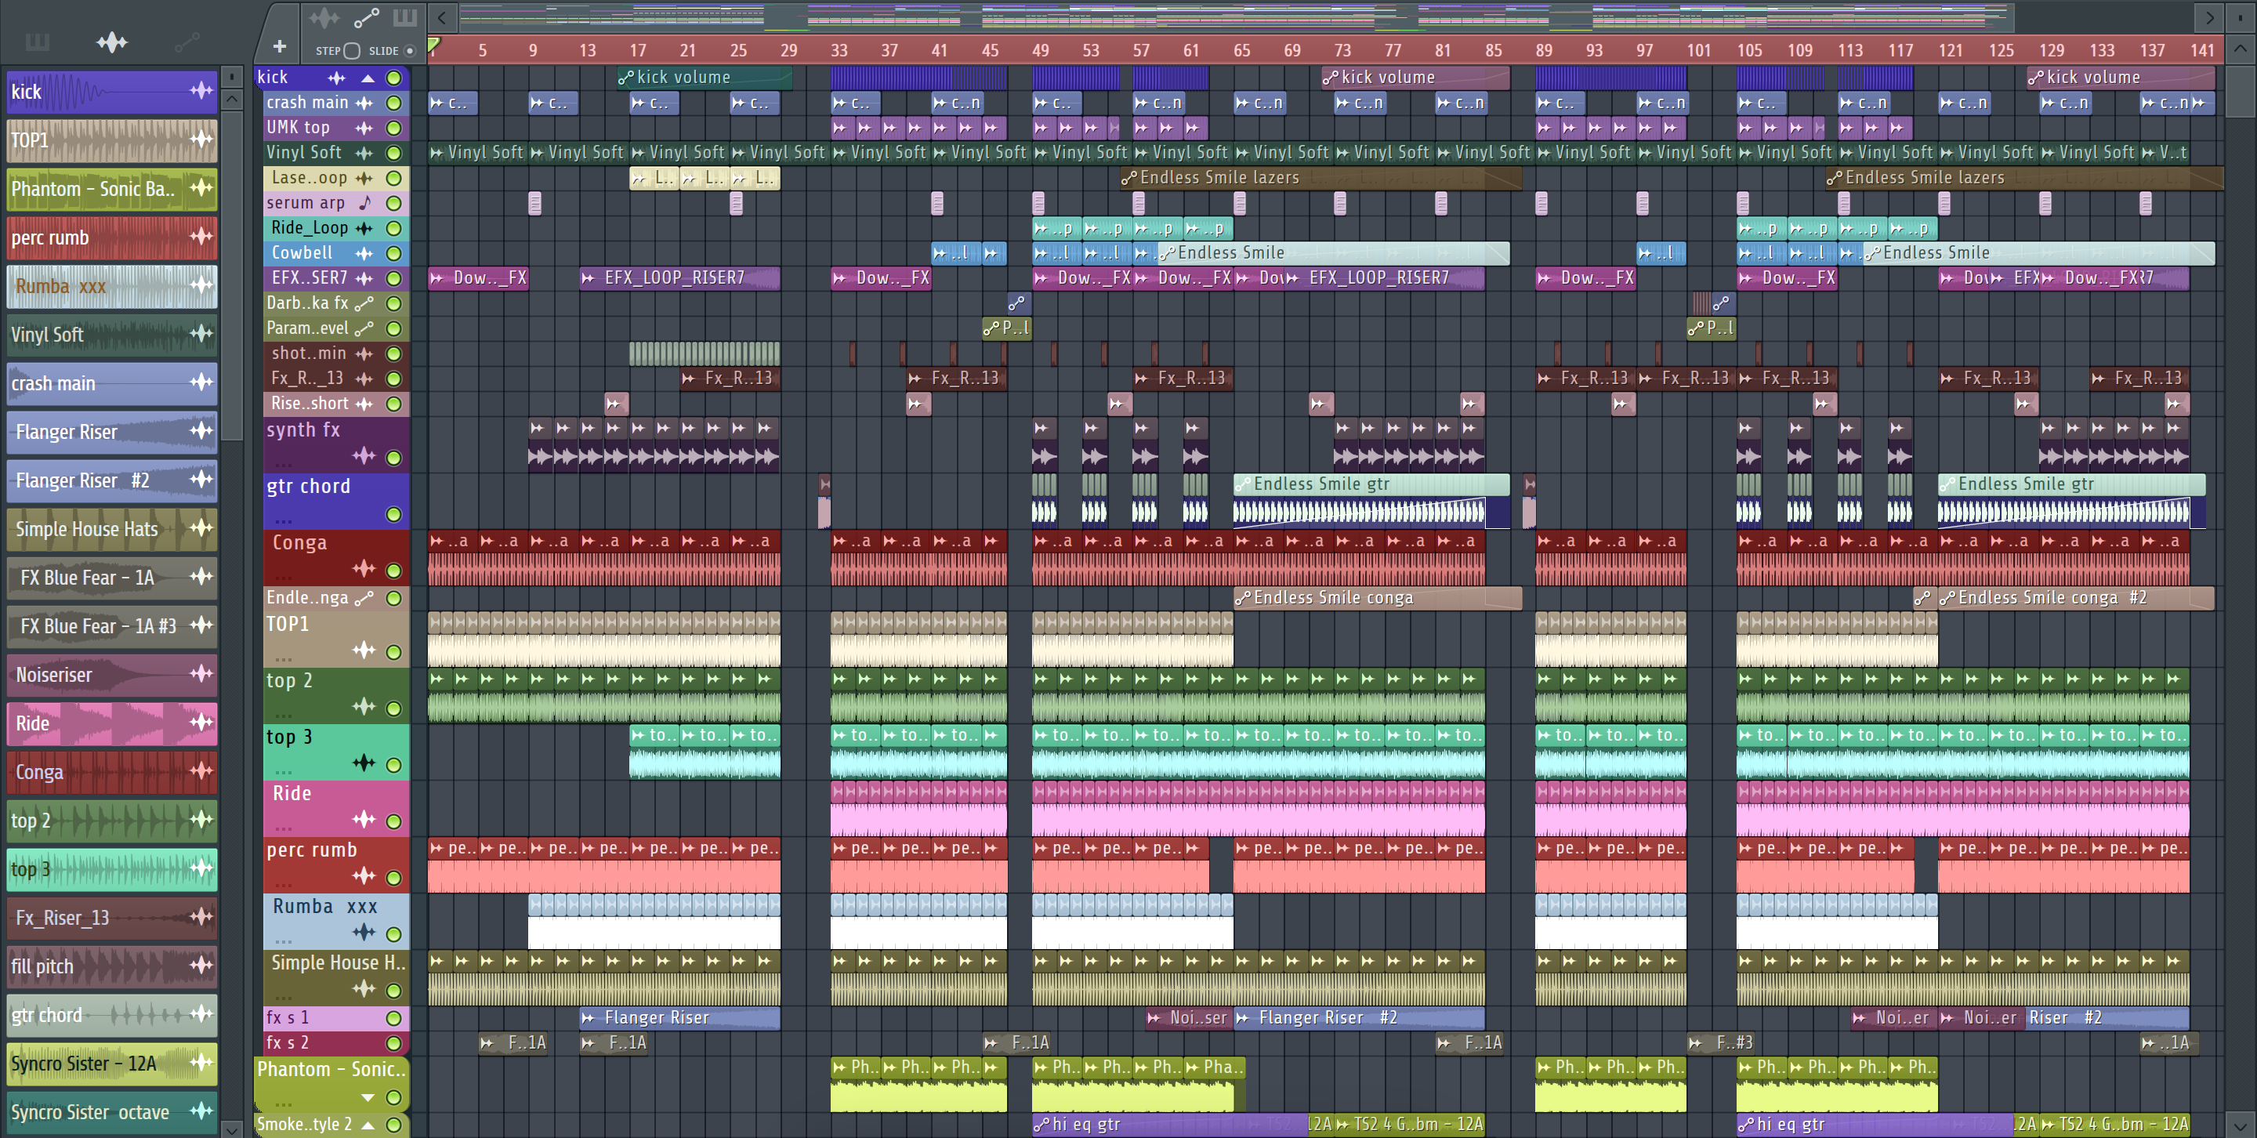Select the kick clip in the picker
Viewport: 2257px width, 1138px height.
pyautogui.click(x=112, y=92)
